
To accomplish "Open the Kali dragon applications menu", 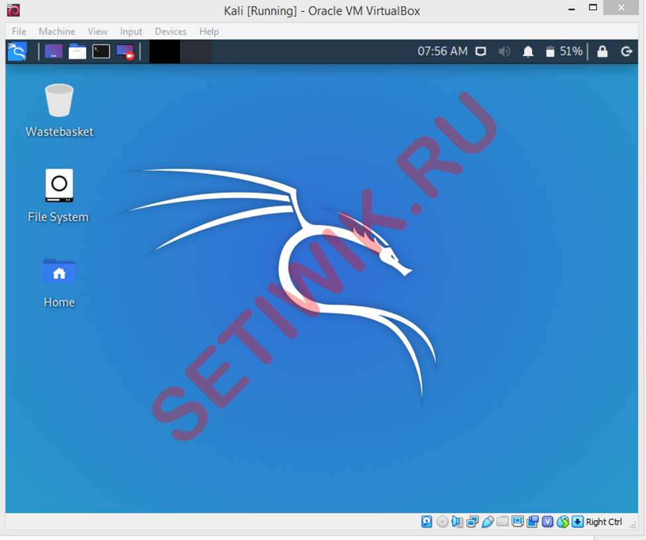I will pyautogui.click(x=17, y=52).
